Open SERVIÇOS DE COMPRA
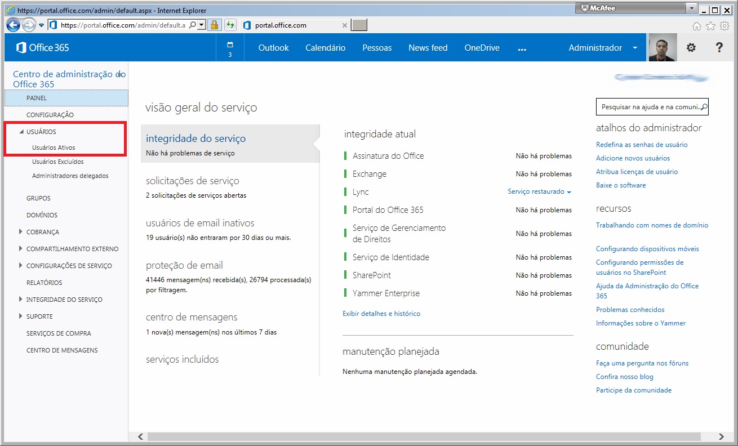 [x=59, y=333]
